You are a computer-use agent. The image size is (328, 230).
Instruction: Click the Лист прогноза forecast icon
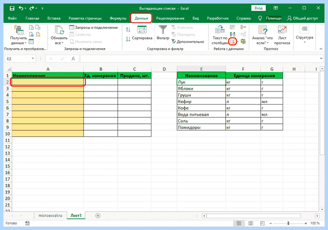[282, 30]
